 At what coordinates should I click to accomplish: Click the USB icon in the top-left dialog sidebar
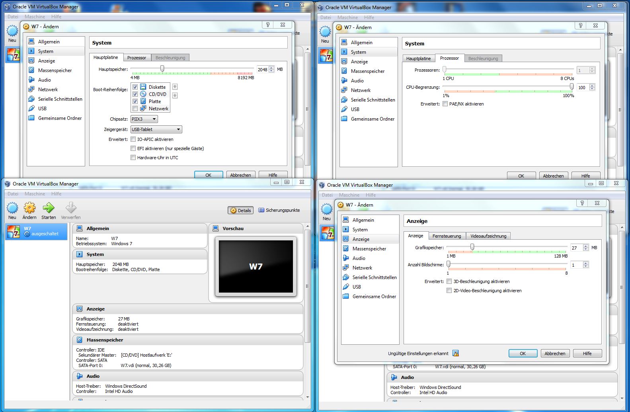coord(31,108)
